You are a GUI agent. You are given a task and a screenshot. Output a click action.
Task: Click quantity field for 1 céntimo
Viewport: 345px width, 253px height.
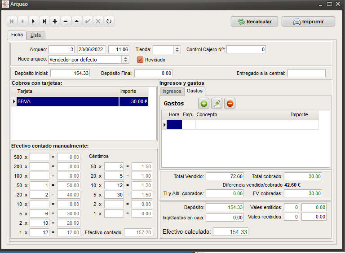[x=114, y=214]
